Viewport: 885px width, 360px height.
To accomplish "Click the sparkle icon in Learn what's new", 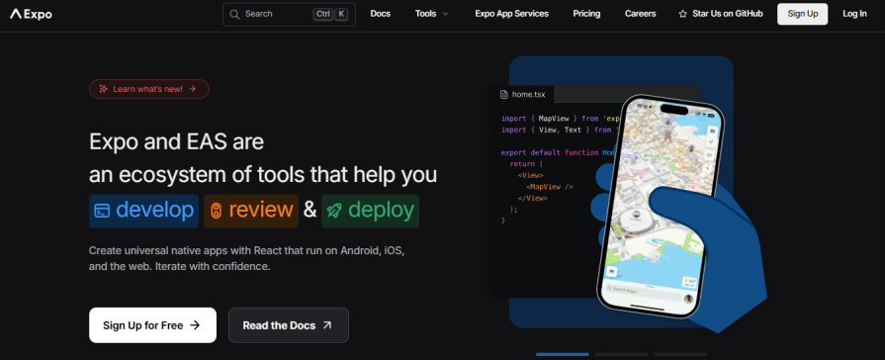I will (103, 89).
